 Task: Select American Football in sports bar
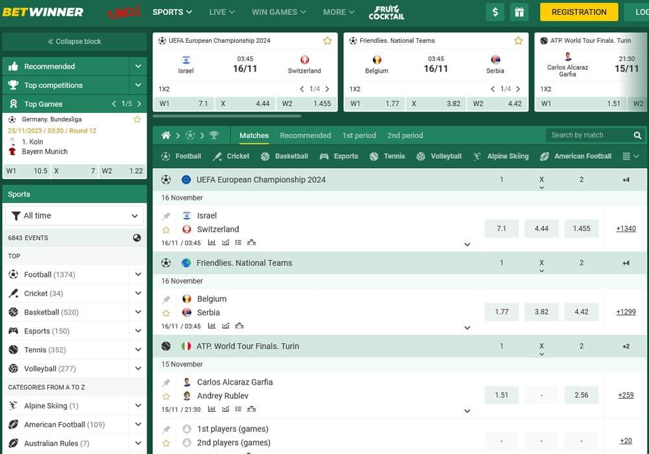pos(576,156)
